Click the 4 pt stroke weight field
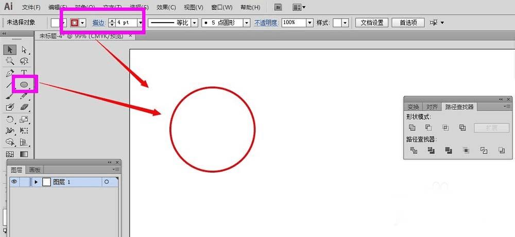Screen dimensions: 515x237 (x=127, y=23)
